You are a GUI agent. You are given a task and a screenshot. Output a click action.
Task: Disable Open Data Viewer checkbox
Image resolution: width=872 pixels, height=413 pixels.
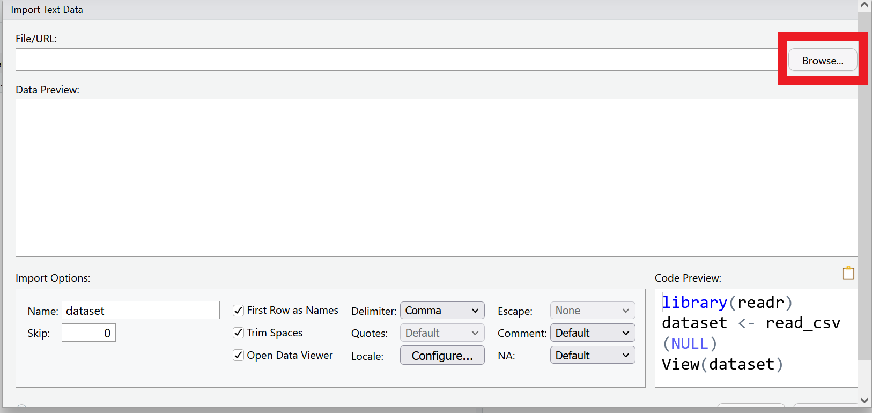tap(239, 356)
